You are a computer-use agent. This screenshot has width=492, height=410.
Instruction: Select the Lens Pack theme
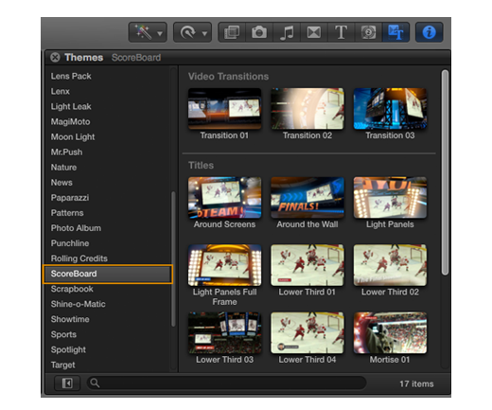tap(71, 76)
